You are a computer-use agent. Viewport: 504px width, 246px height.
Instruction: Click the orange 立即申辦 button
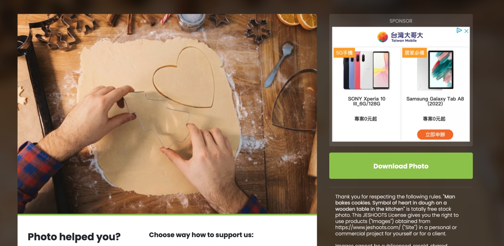[x=435, y=135]
